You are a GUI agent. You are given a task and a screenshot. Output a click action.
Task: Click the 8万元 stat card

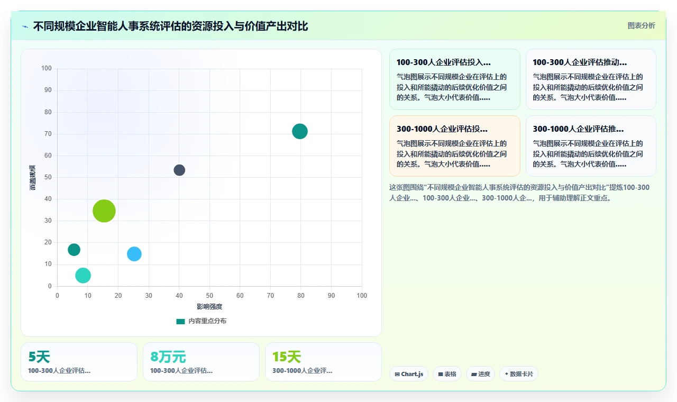pyautogui.click(x=201, y=362)
